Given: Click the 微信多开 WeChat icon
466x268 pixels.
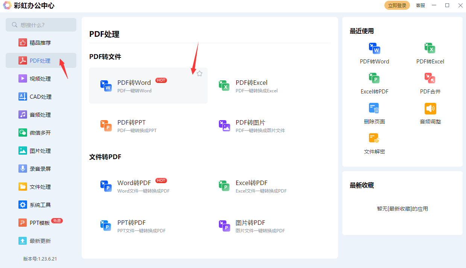Looking at the screenshot, I should tap(23, 132).
